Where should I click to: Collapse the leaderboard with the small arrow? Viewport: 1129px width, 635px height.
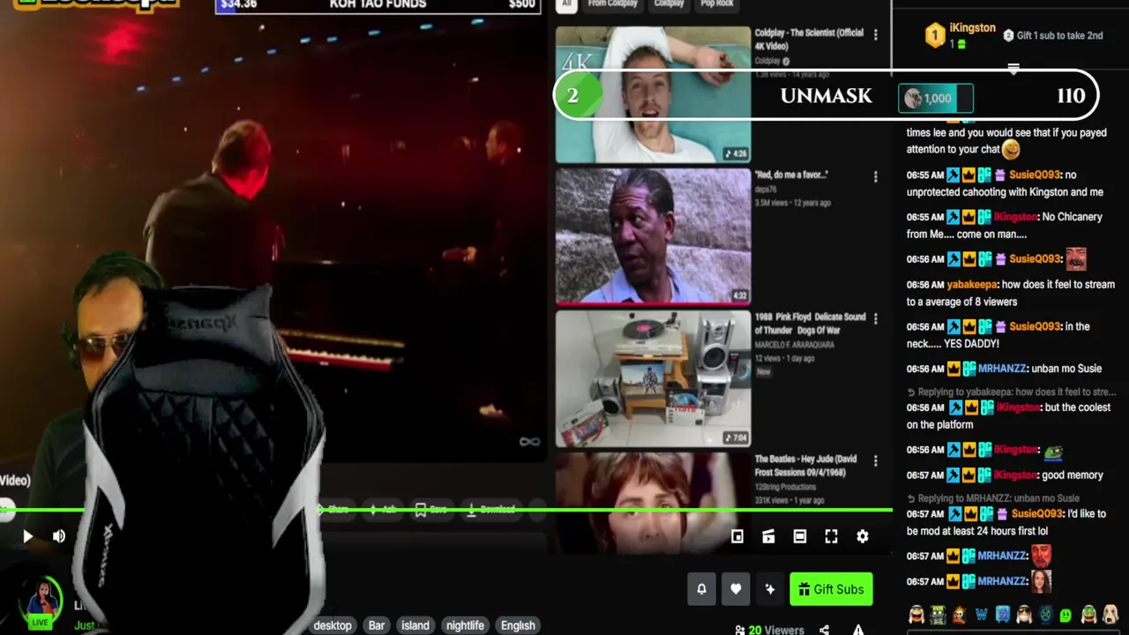click(1013, 67)
